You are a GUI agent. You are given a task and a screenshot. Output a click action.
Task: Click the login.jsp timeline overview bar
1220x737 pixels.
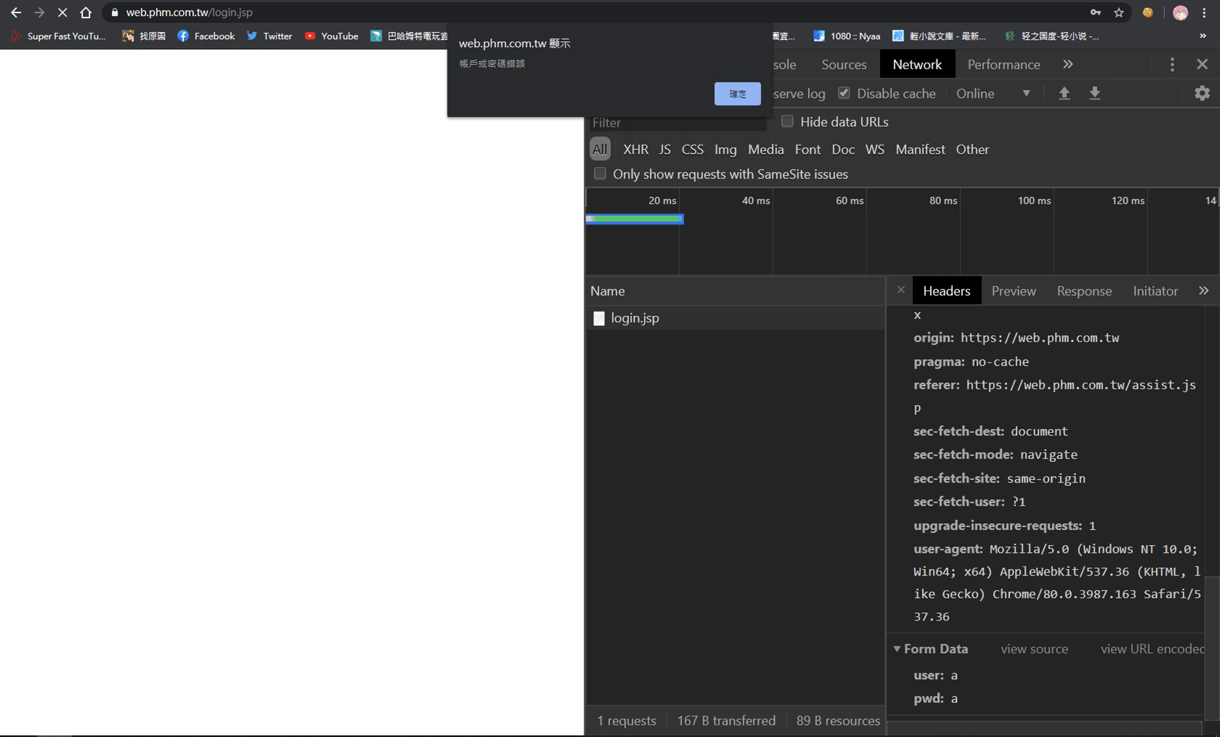click(x=635, y=219)
